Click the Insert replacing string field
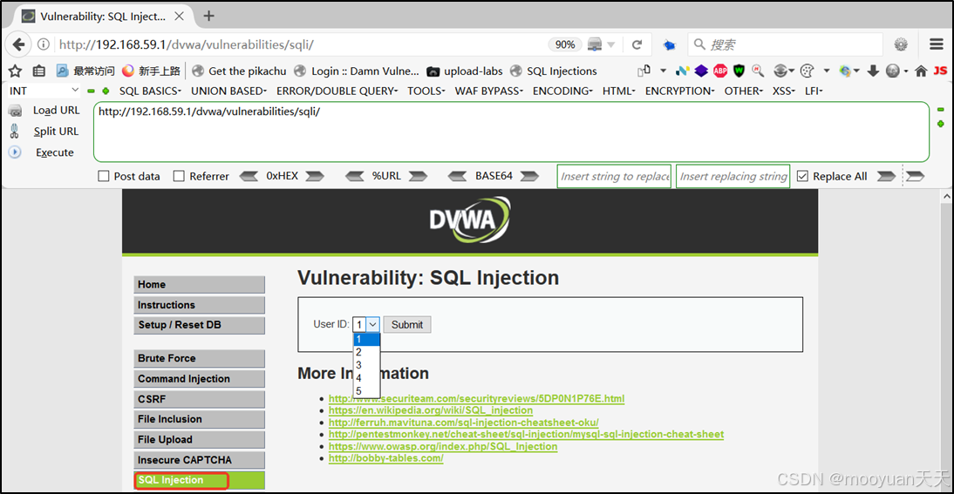 (x=733, y=176)
